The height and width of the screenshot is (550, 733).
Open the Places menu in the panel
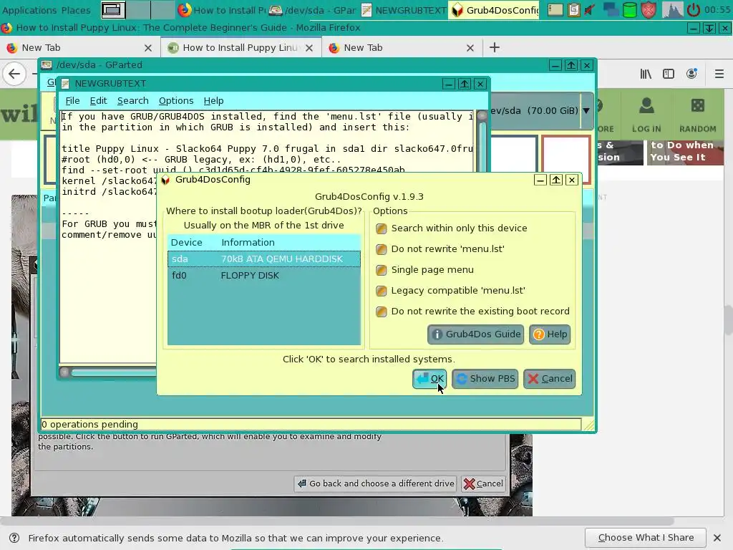tap(76, 10)
